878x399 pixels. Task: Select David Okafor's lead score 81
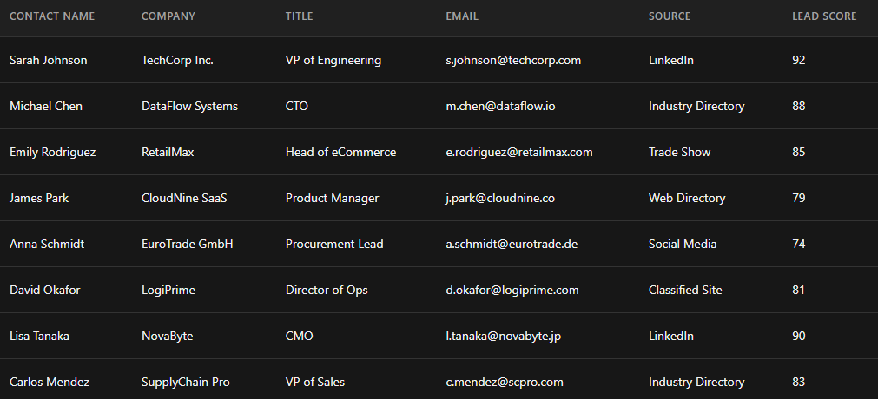(799, 291)
